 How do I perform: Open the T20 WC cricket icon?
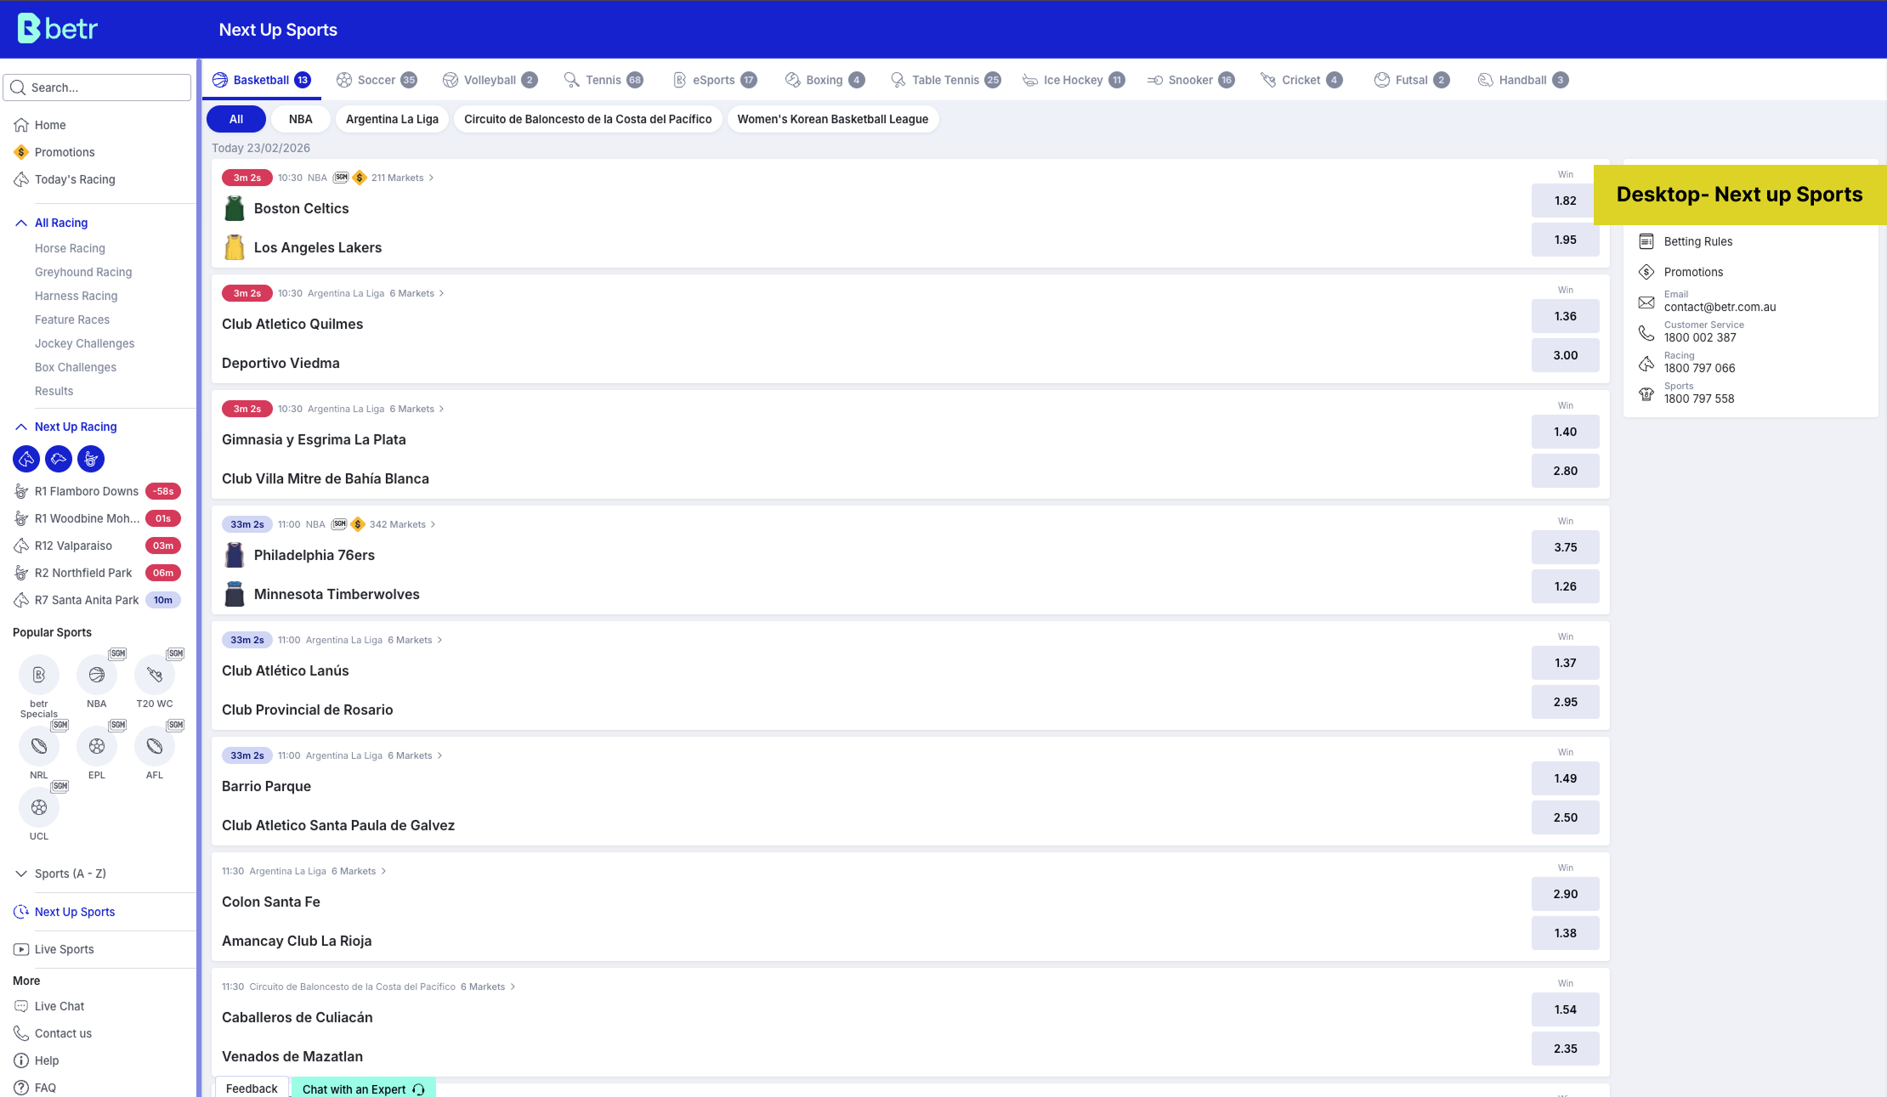155,675
